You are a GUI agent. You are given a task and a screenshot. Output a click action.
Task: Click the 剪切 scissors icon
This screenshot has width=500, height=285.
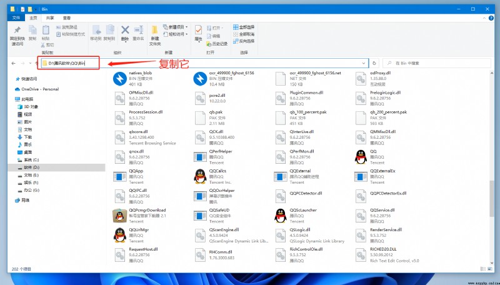click(43, 45)
